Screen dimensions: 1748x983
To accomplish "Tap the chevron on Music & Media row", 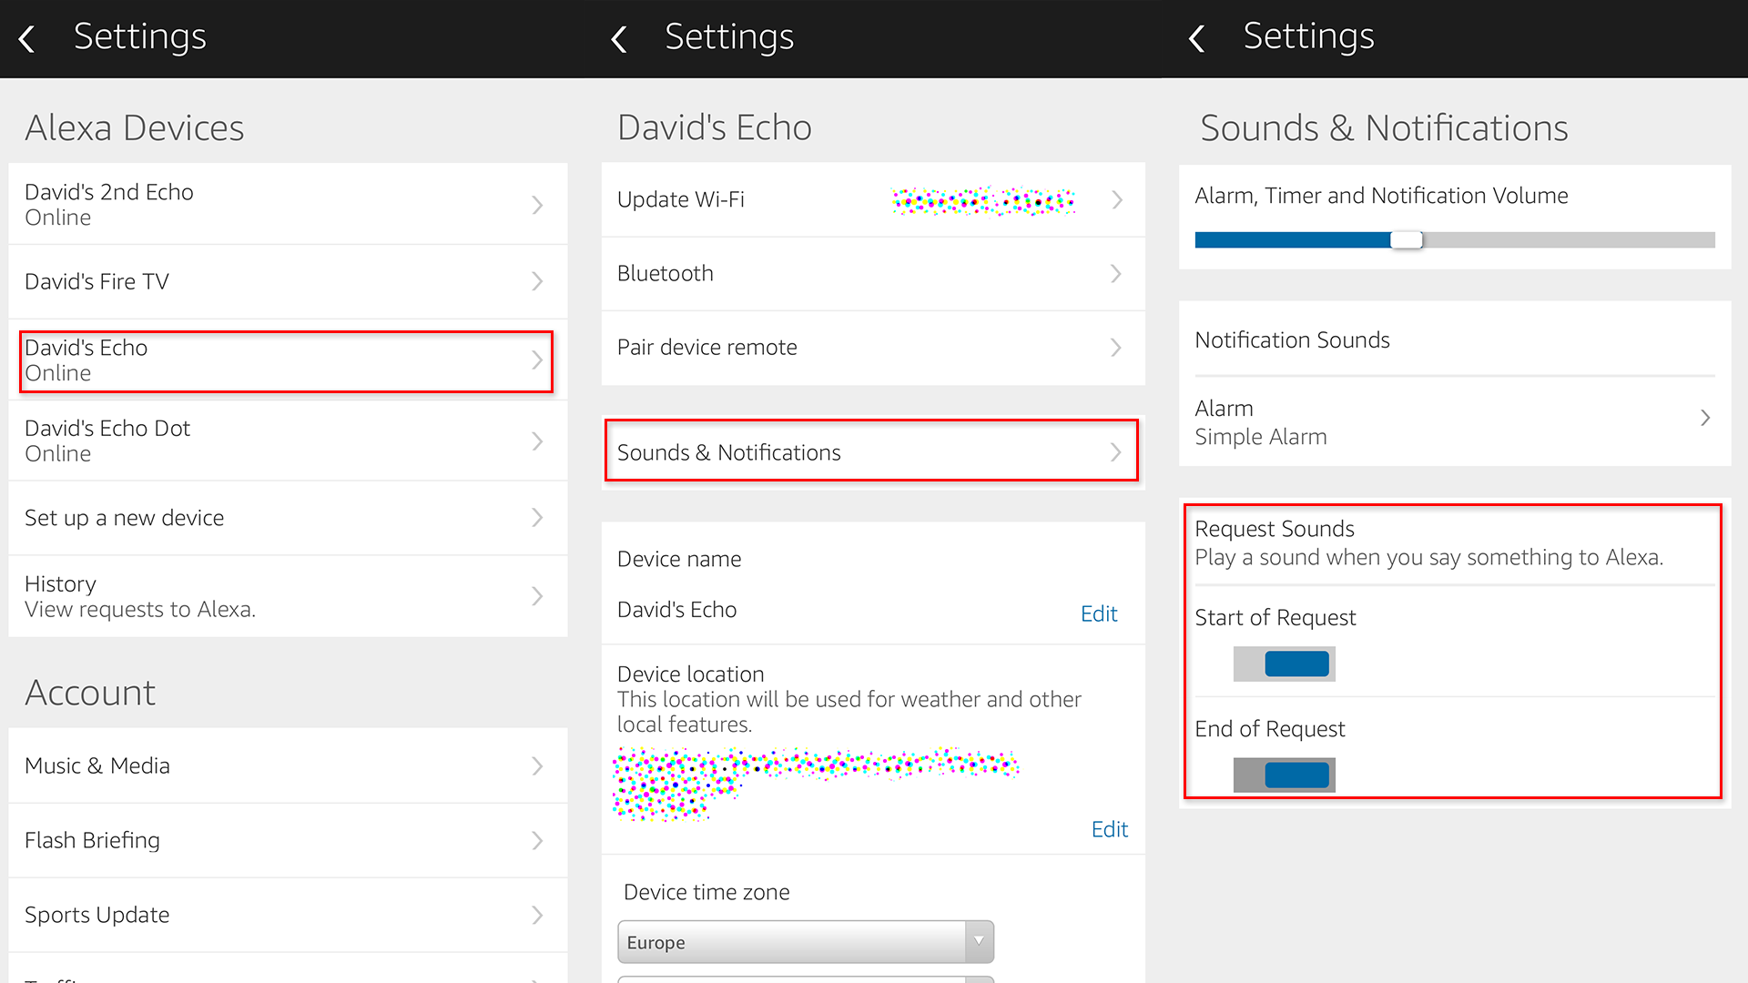I will pos(537,766).
